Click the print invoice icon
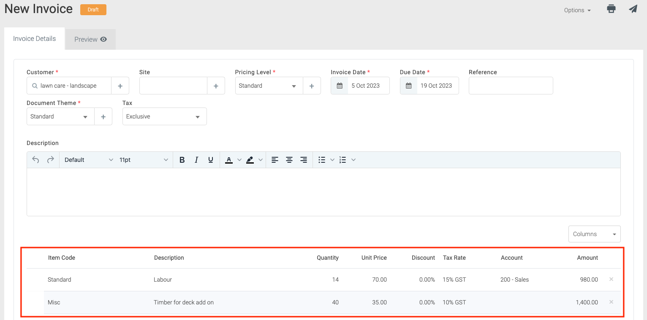Screen dimensions: 647x320 tap(611, 9)
